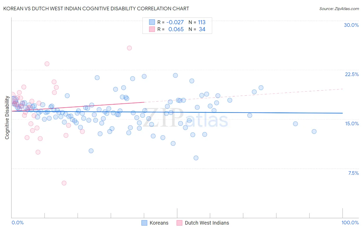Image resolution: width=362 pixels, height=230 pixels.
Task: Open the Source: ZipAtlas.com link
Action: pos(339,9)
